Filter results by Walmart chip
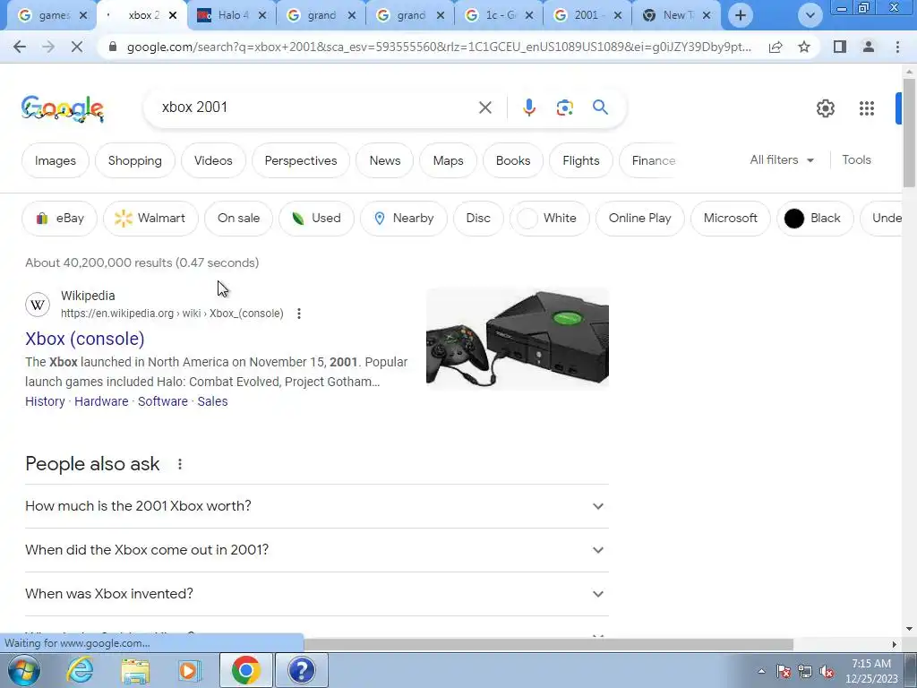917x688 pixels. point(150,219)
